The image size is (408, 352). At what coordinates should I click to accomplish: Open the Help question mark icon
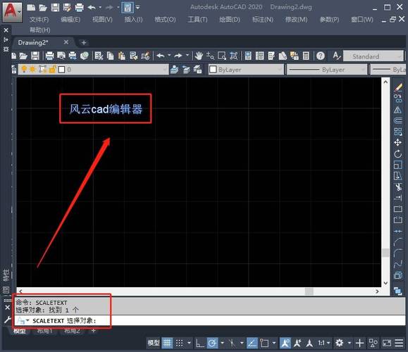coord(321,56)
